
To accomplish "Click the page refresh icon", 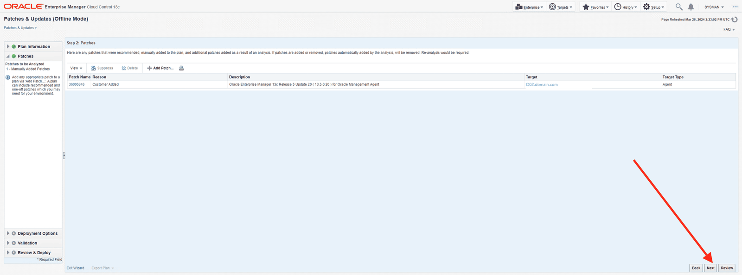I will tap(734, 19).
